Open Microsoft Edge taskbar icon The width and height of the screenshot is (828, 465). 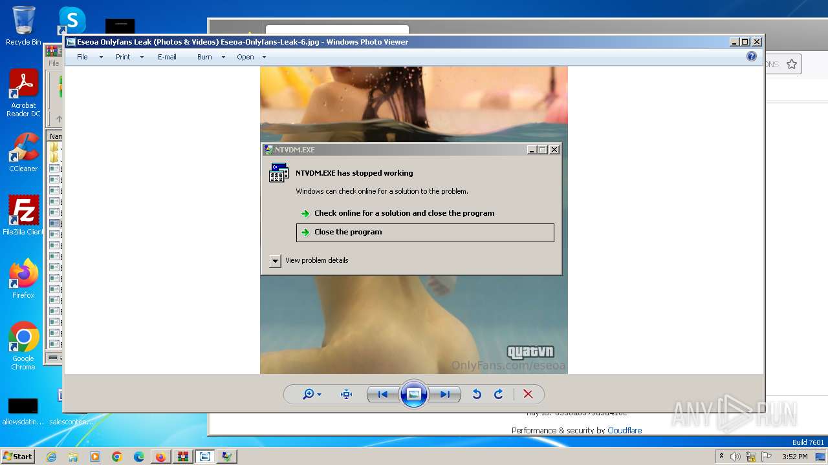(139, 457)
